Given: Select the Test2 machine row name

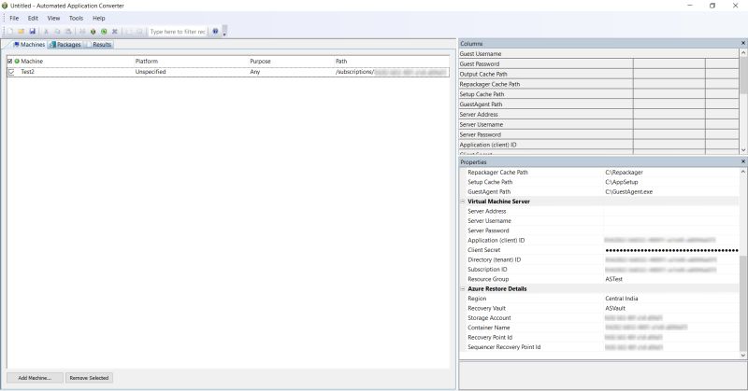Looking at the screenshot, I should click(x=28, y=72).
